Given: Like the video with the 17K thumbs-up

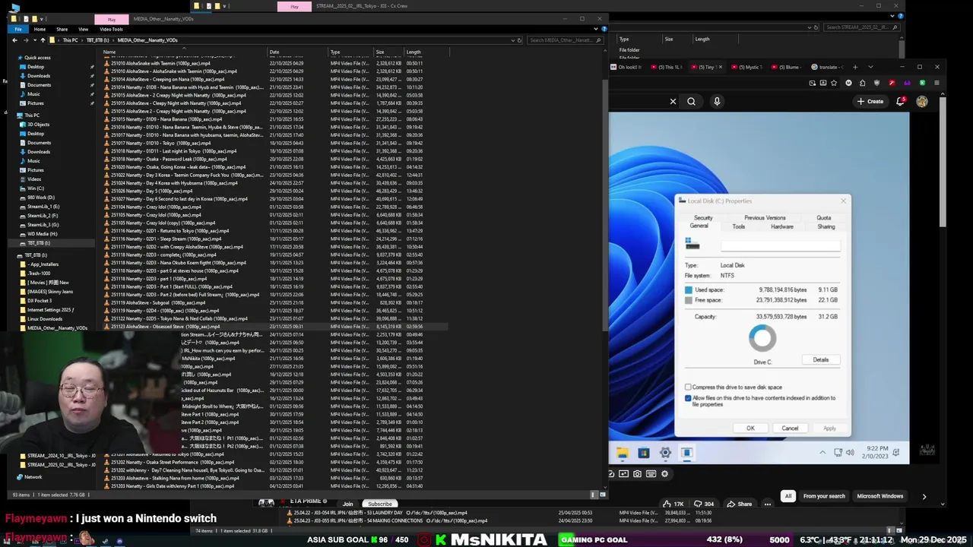Looking at the screenshot, I should point(674,504).
